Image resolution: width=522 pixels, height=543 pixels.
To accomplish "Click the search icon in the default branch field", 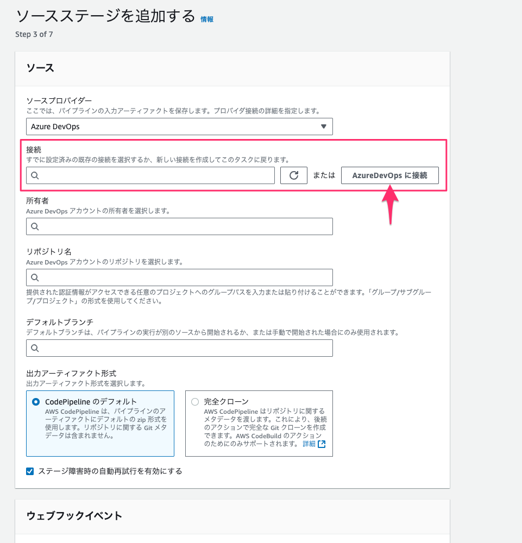I will 35,348.
